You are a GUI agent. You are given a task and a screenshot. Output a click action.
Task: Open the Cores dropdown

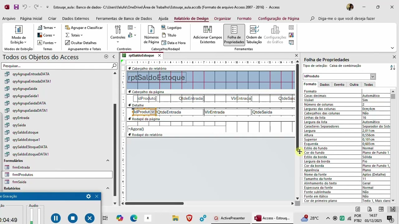[46, 35]
